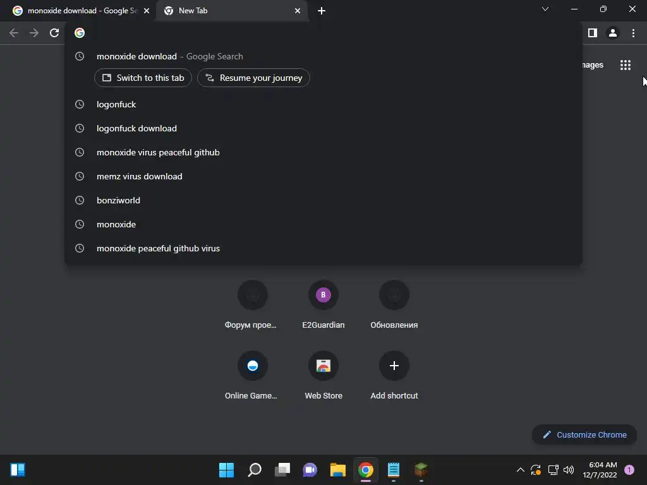Screen dimensions: 647x485
Task: Open File Explorer from the taskbar
Action: tap(338, 470)
